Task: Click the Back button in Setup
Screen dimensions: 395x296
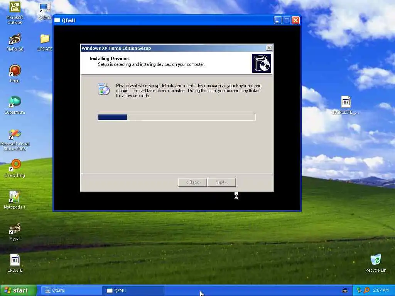Action: tap(192, 182)
